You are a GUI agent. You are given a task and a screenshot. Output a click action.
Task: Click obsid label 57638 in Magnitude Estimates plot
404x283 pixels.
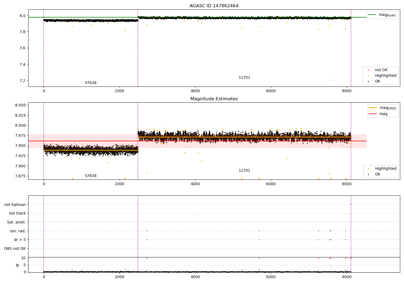pos(90,176)
